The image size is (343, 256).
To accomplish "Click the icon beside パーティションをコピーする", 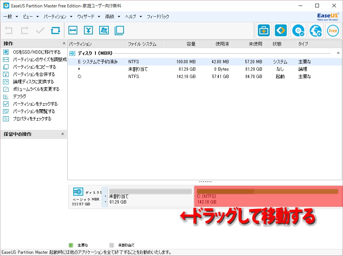I will tap(6, 67).
